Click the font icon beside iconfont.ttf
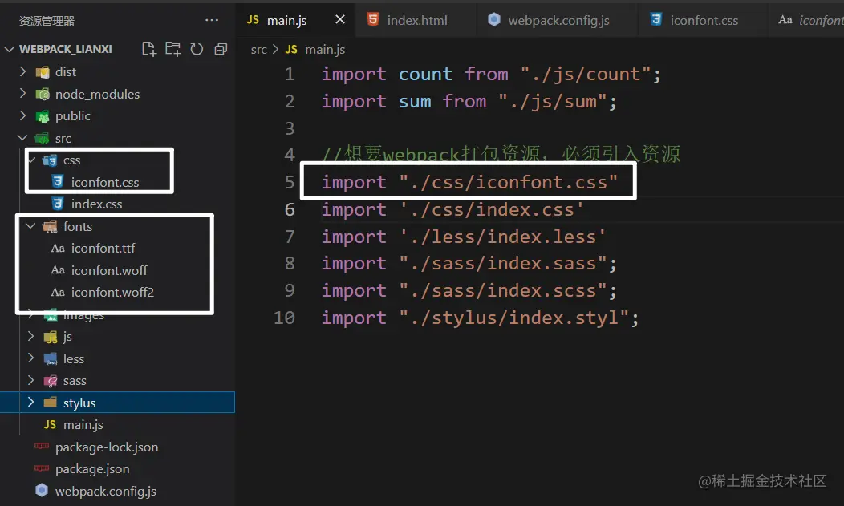 [58, 248]
